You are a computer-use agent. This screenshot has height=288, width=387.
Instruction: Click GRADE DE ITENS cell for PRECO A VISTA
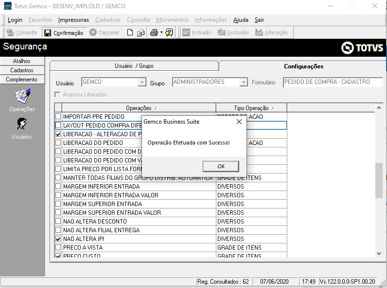(x=251, y=248)
